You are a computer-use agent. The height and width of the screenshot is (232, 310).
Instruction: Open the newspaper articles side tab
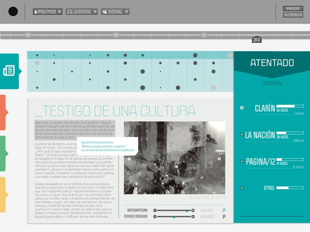[x=9, y=71]
